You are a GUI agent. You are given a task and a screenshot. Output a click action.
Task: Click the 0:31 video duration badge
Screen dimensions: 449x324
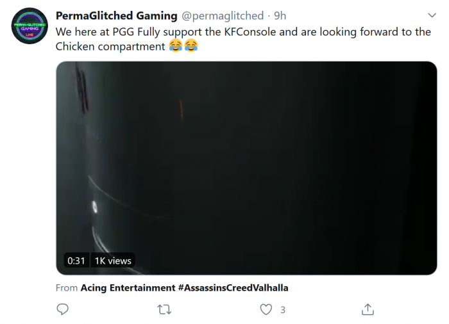click(x=76, y=261)
